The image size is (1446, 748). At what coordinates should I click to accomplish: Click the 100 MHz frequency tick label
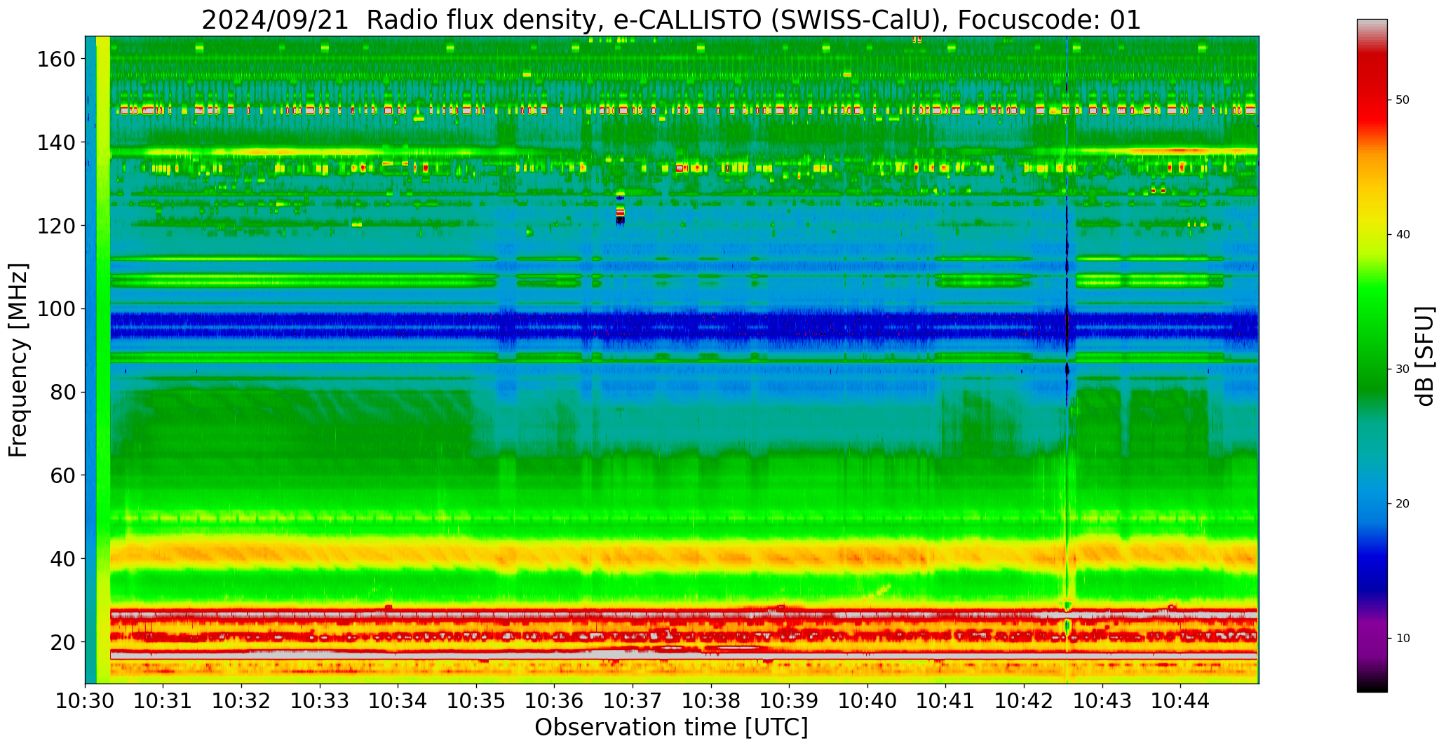click(x=55, y=309)
